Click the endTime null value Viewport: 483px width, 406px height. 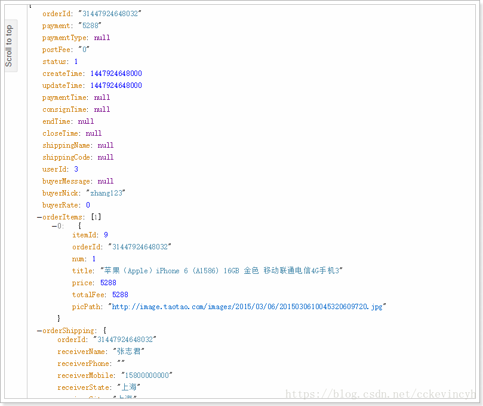click(86, 121)
